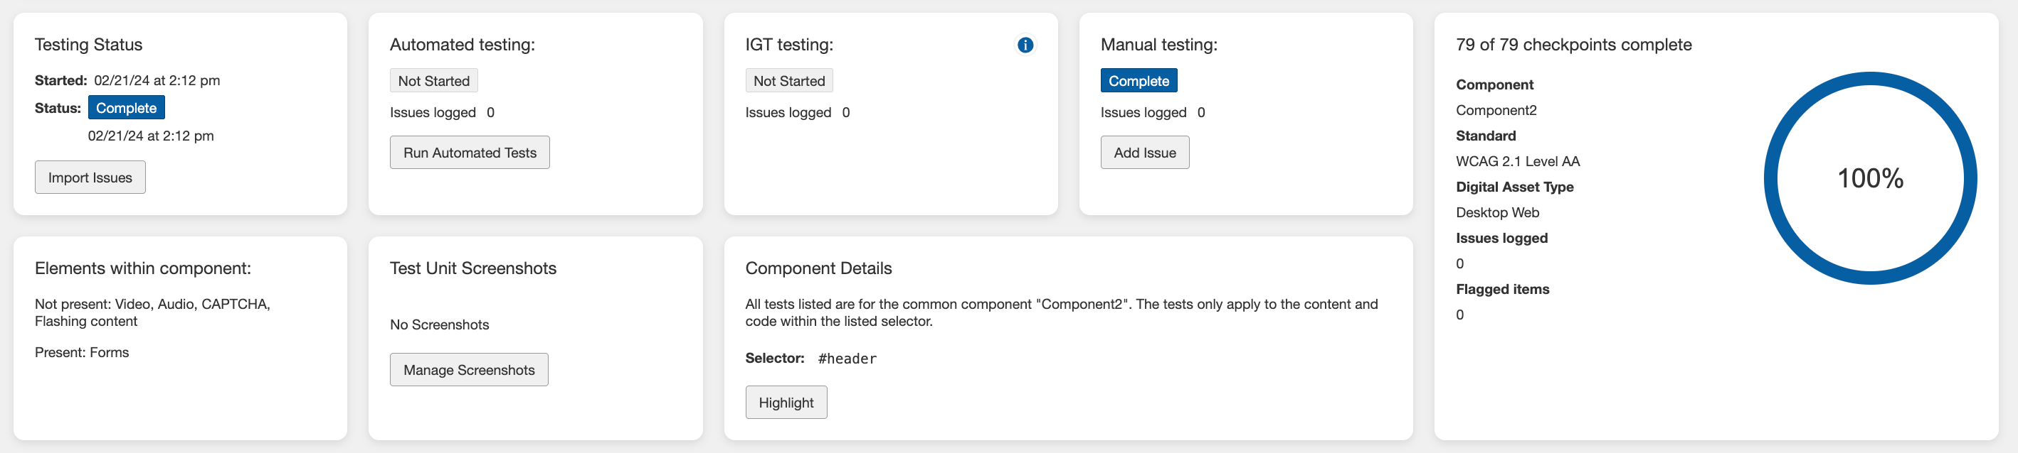Click the Desktop Web asset type
Image resolution: width=2018 pixels, height=453 pixels.
coord(1497,212)
